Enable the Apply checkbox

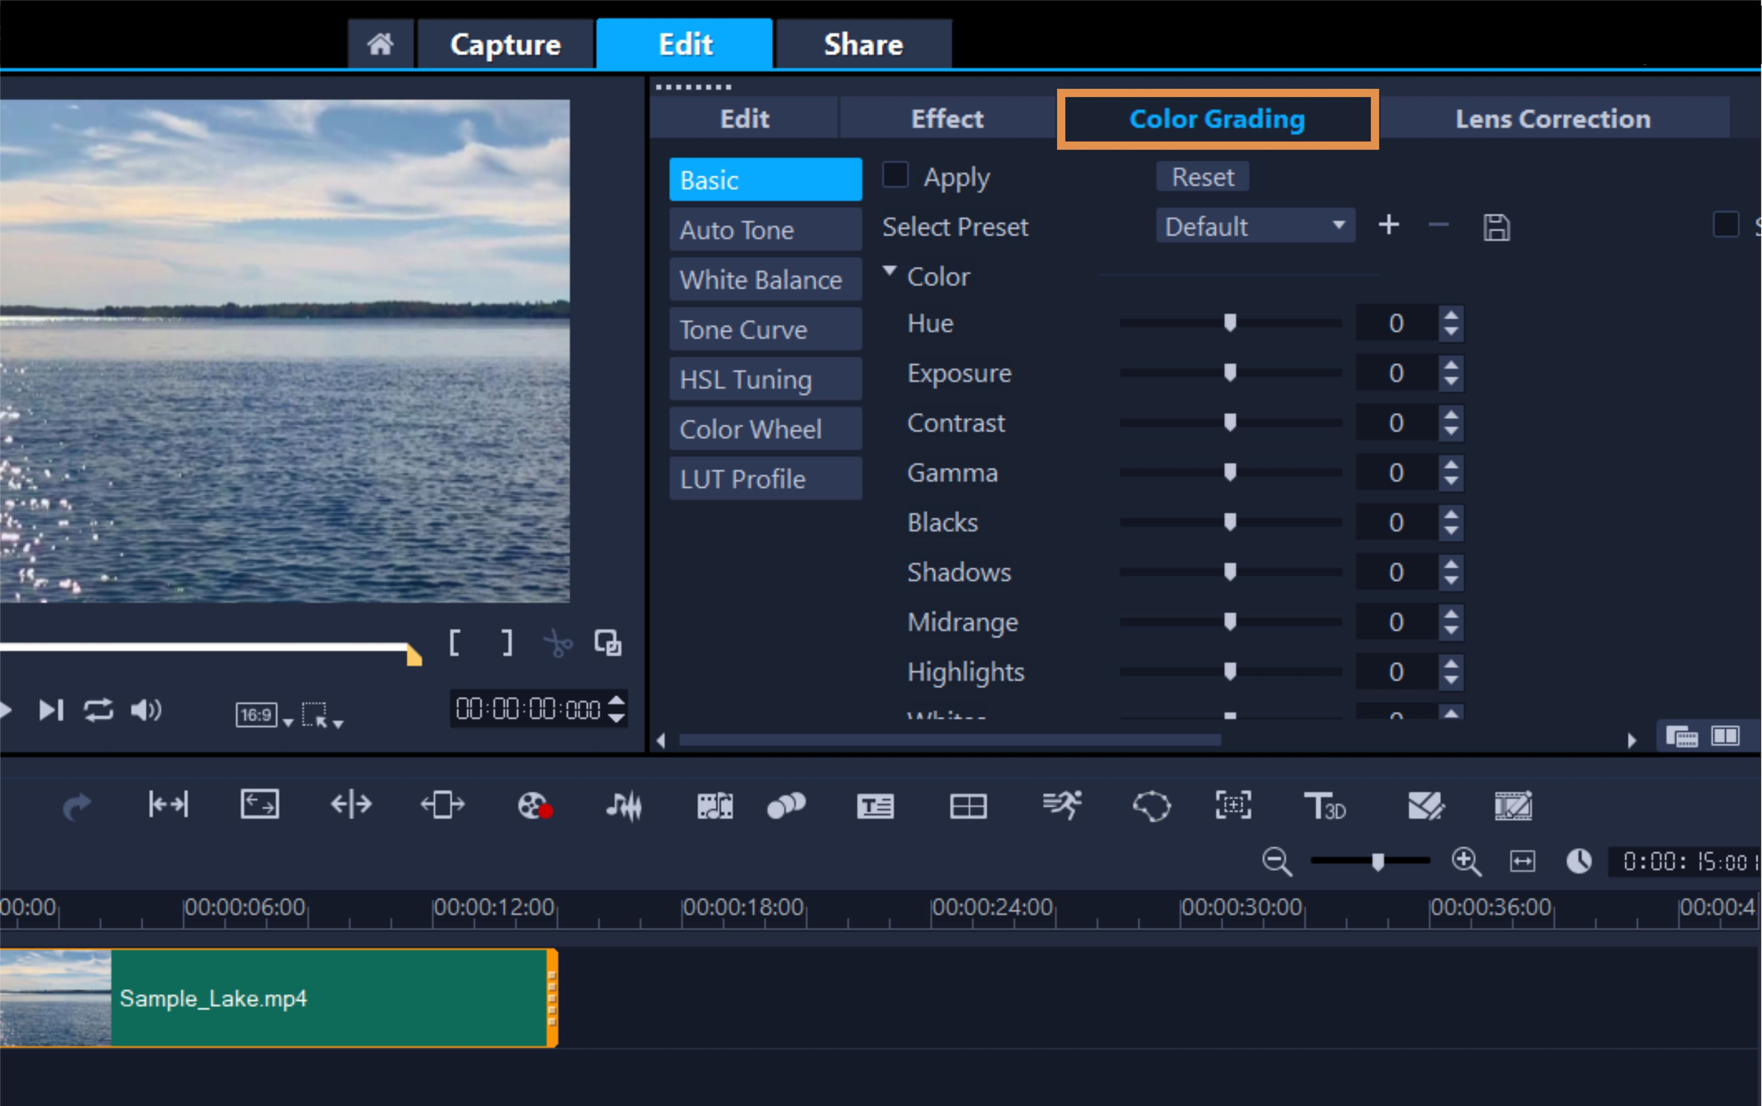coord(895,176)
